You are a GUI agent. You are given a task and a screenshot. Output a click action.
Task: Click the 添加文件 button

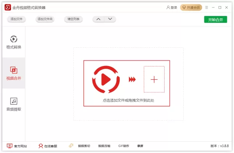[16, 19]
